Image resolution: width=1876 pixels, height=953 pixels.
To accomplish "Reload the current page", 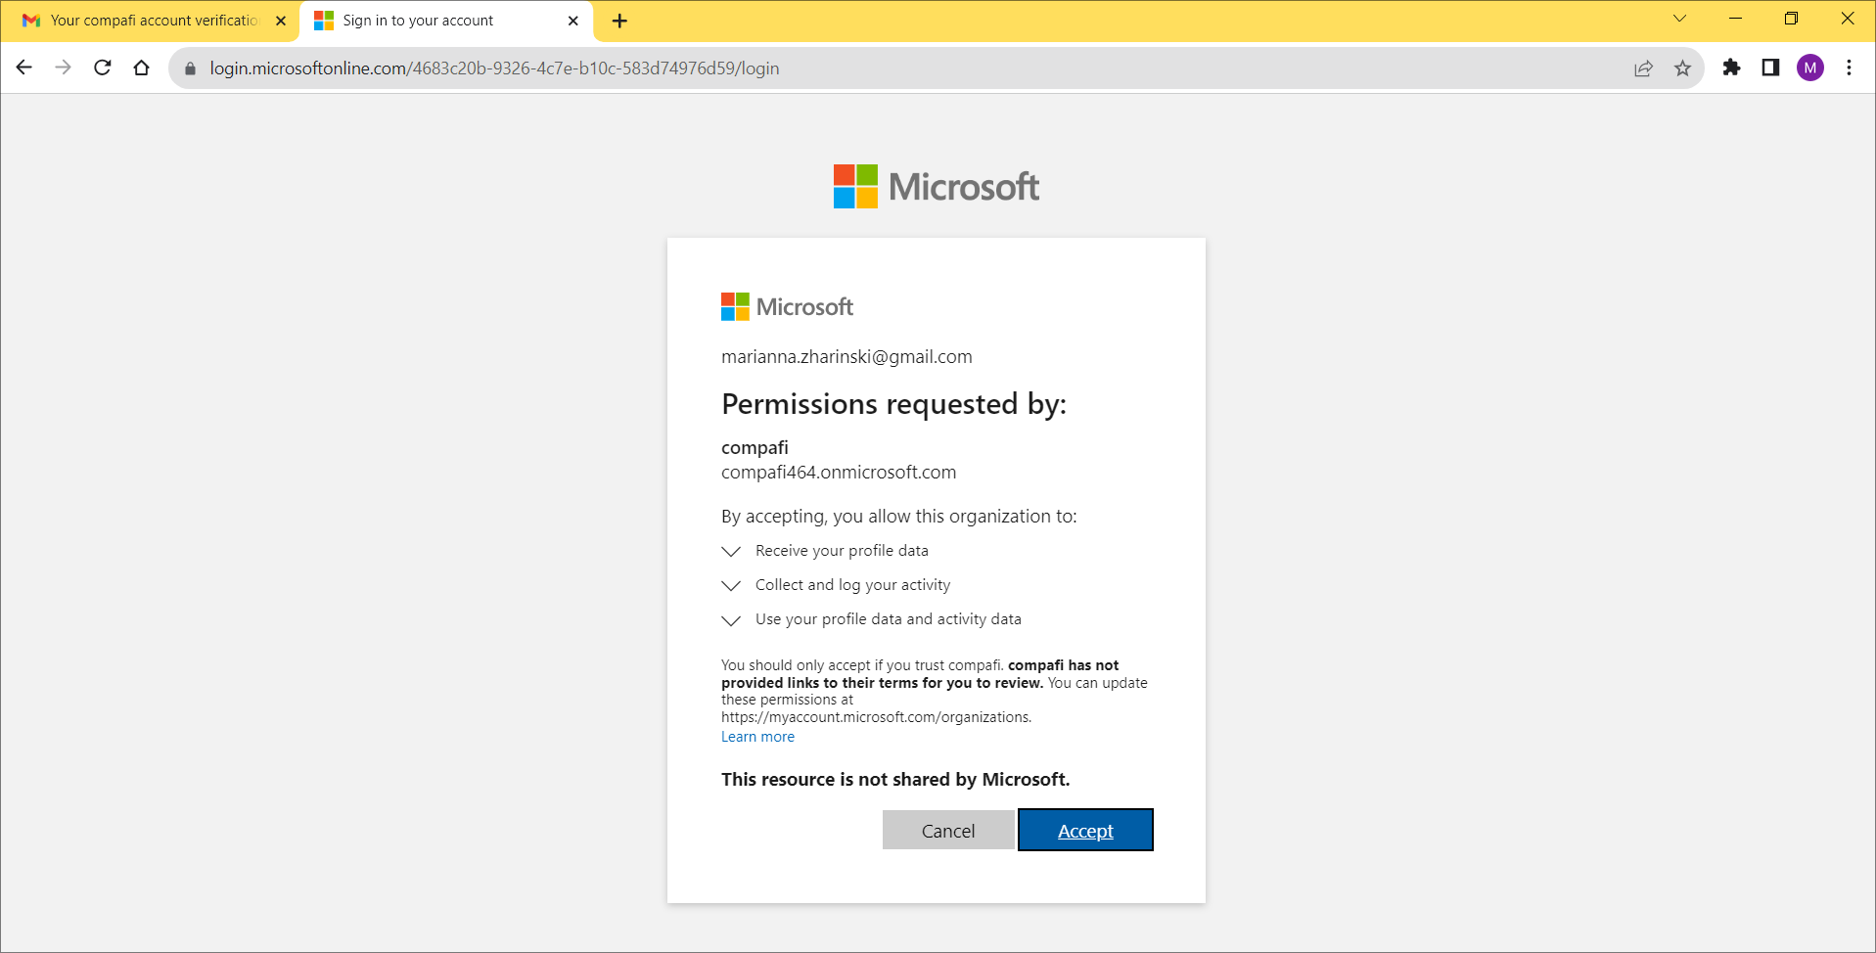I will 103,68.
